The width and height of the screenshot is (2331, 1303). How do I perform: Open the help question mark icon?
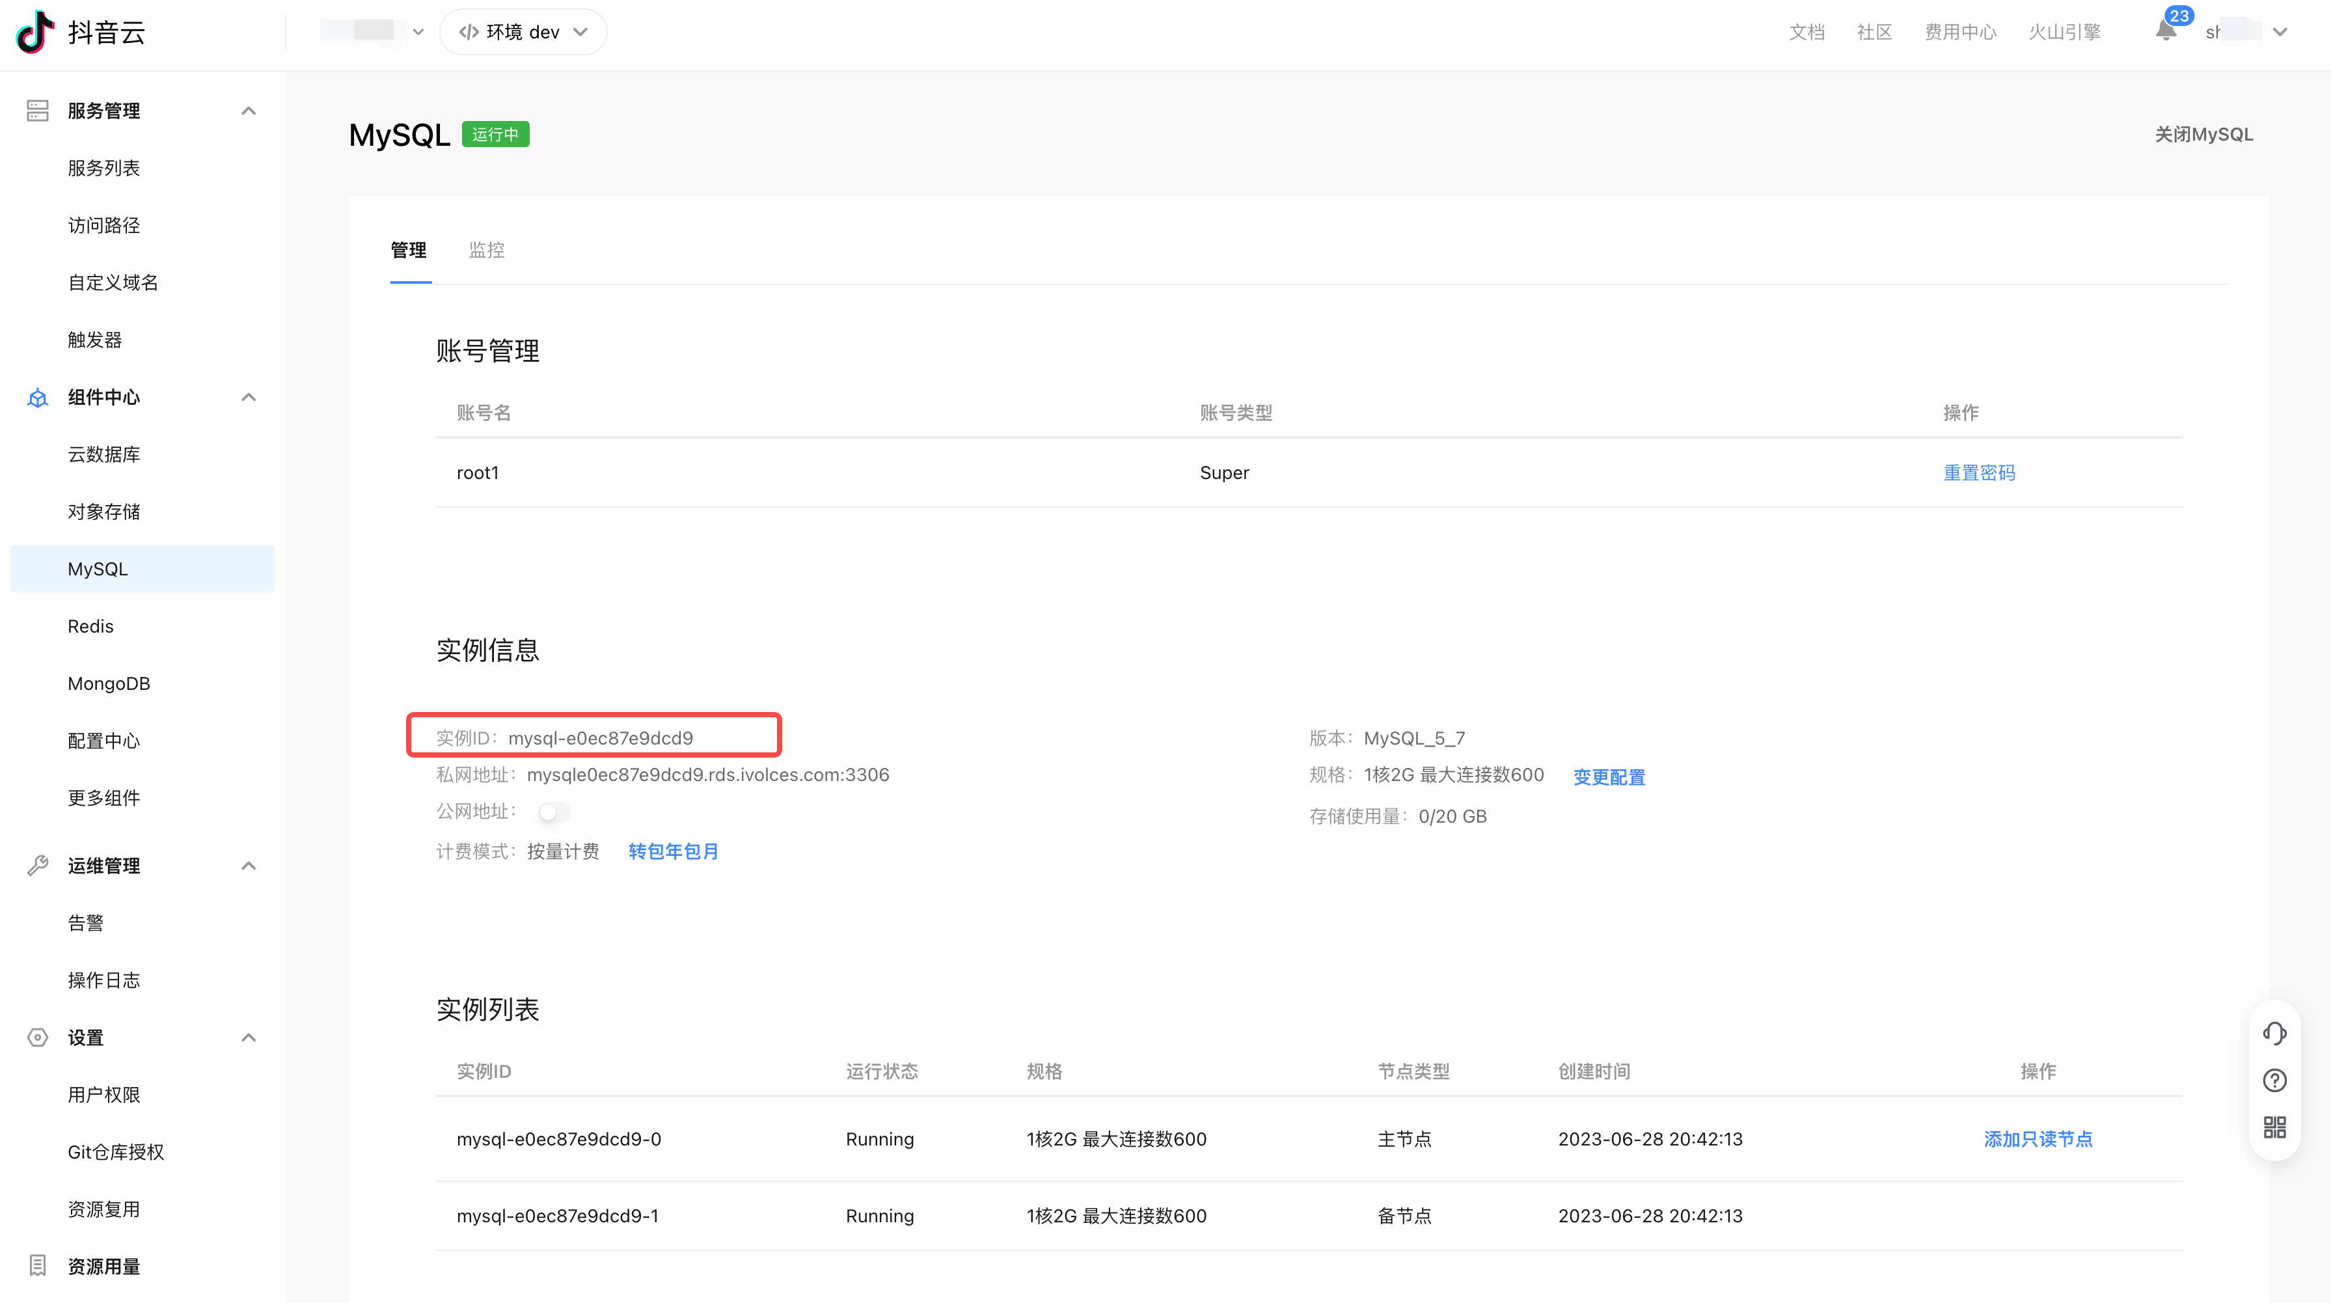coord(2274,1080)
